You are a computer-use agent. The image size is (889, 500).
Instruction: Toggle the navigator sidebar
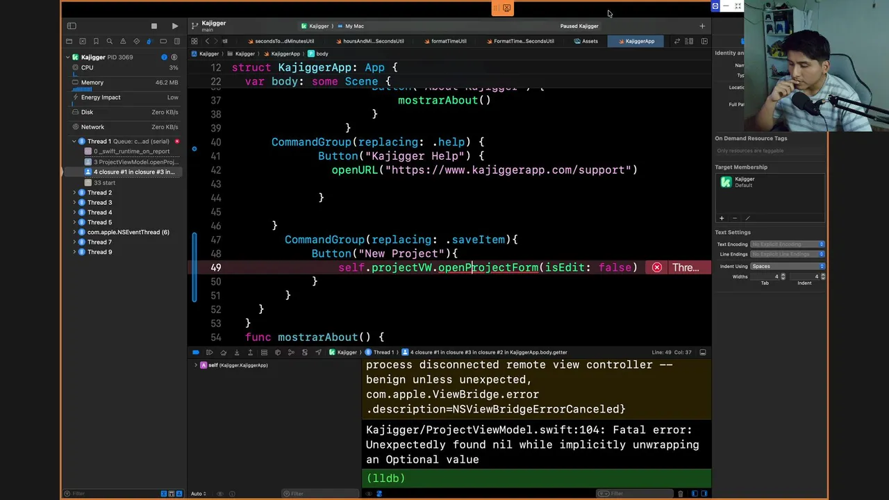[x=72, y=26]
